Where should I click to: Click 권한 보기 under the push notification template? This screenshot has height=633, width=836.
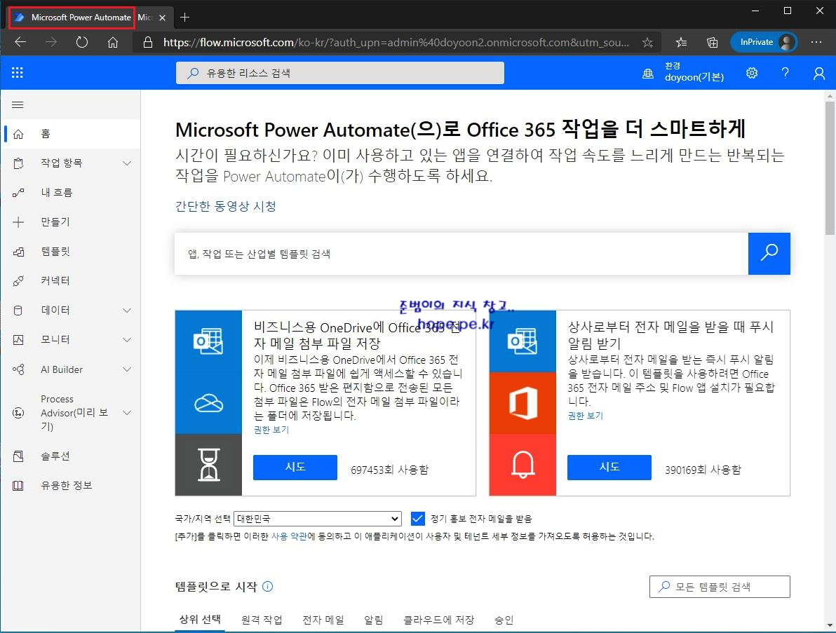pos(585,416)
